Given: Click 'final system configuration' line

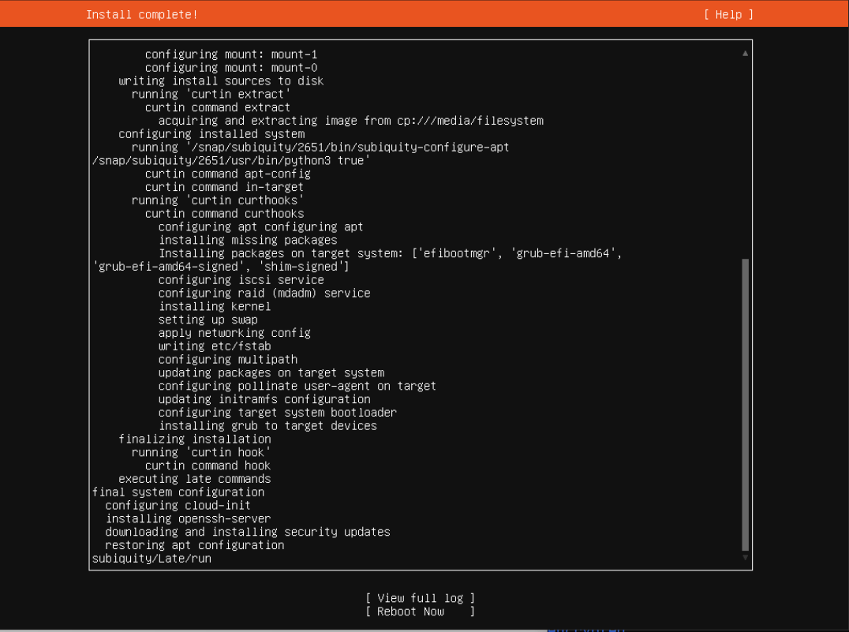Looking at the screenshot, I should tap(178, 492).
